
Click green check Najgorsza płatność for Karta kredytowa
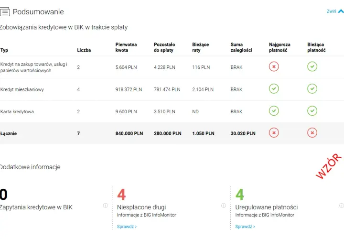coord(274,111)
